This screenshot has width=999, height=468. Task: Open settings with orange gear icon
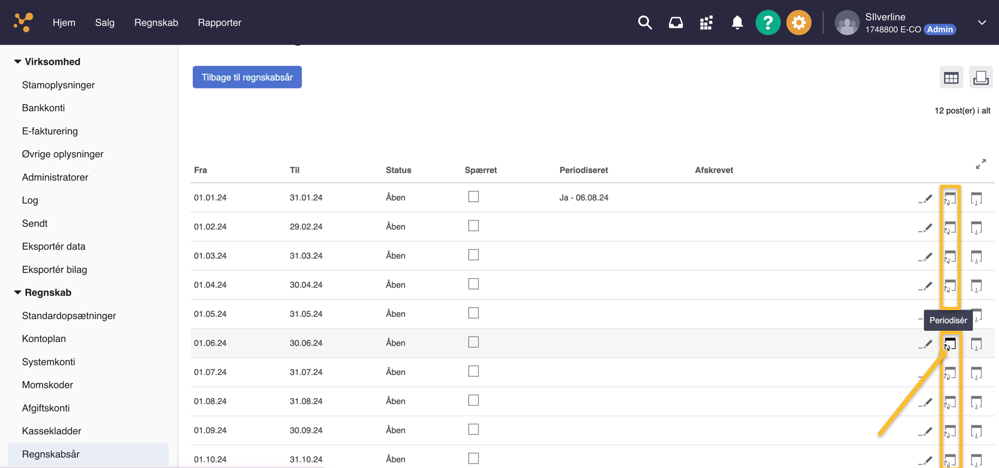[799, 22]
